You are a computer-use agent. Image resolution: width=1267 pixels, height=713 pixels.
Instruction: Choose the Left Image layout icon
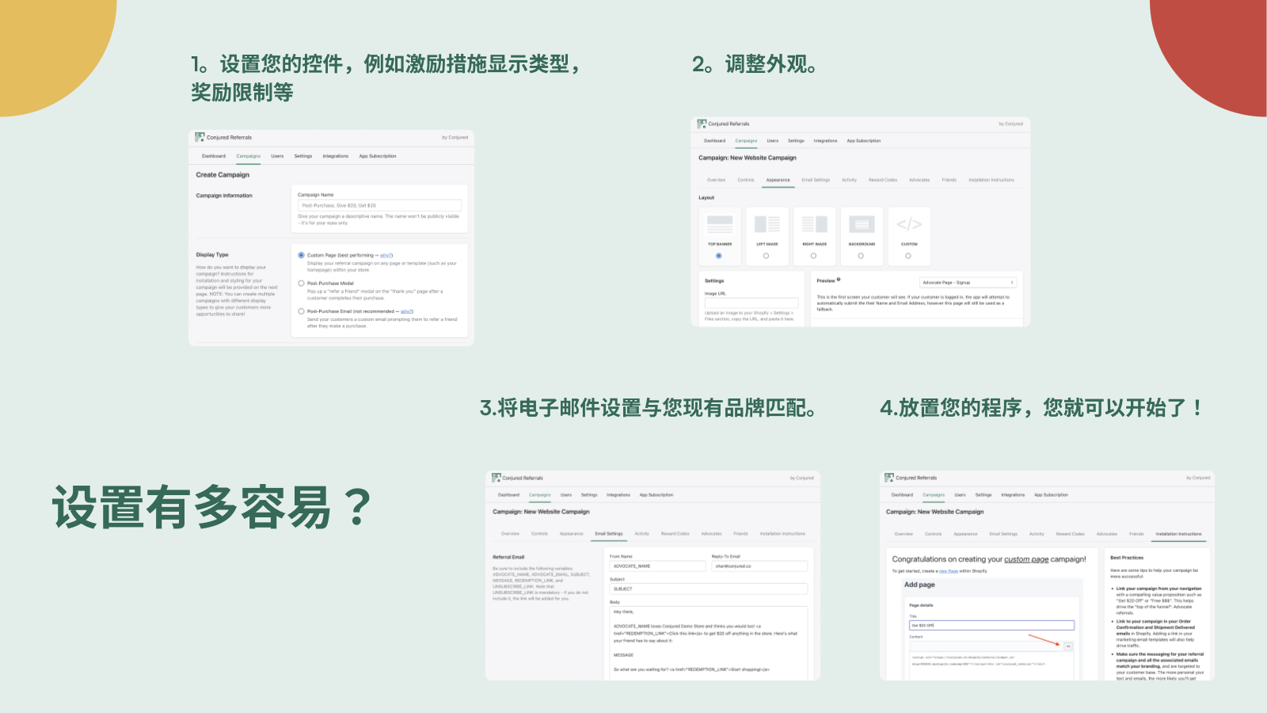pyautogui.click(x=767, y=224)
